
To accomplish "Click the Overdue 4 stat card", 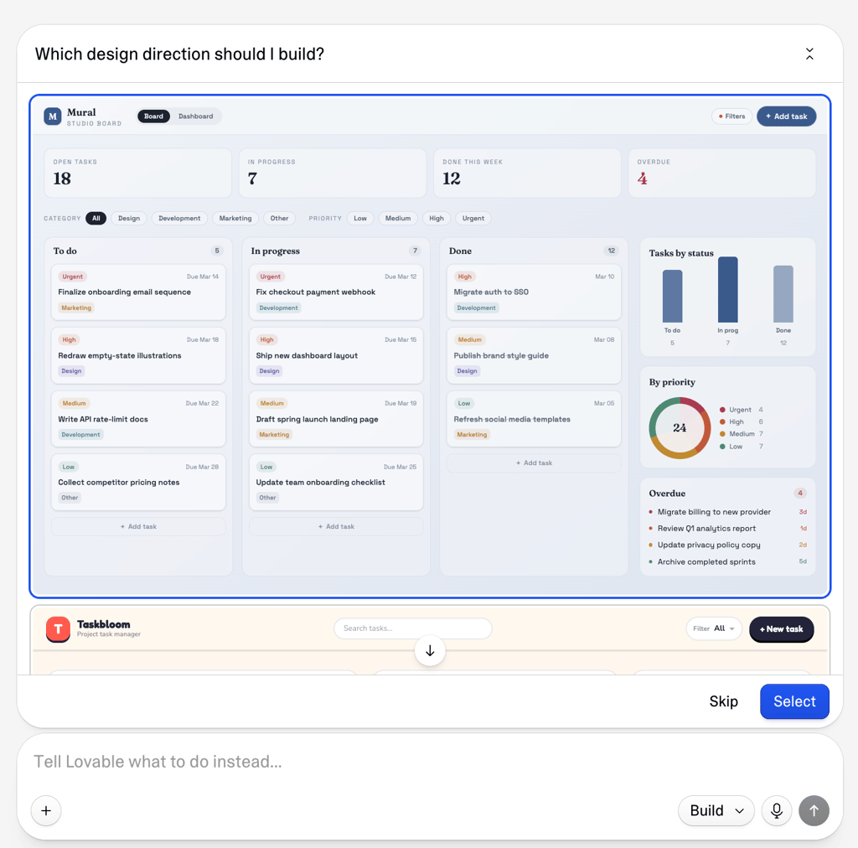I will (x=721, y=173).
